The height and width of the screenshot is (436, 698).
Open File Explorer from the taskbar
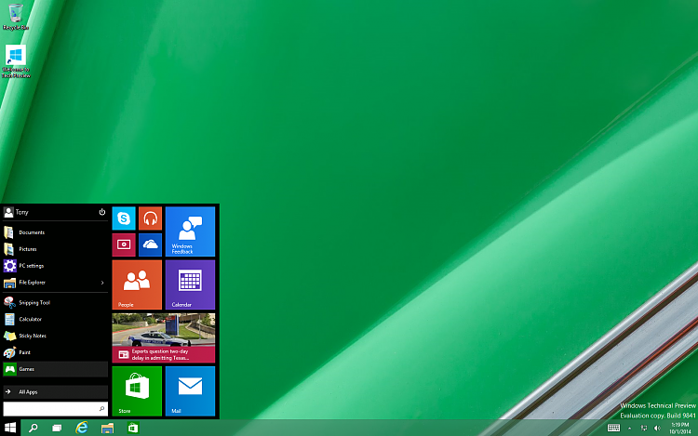(107, 428)
